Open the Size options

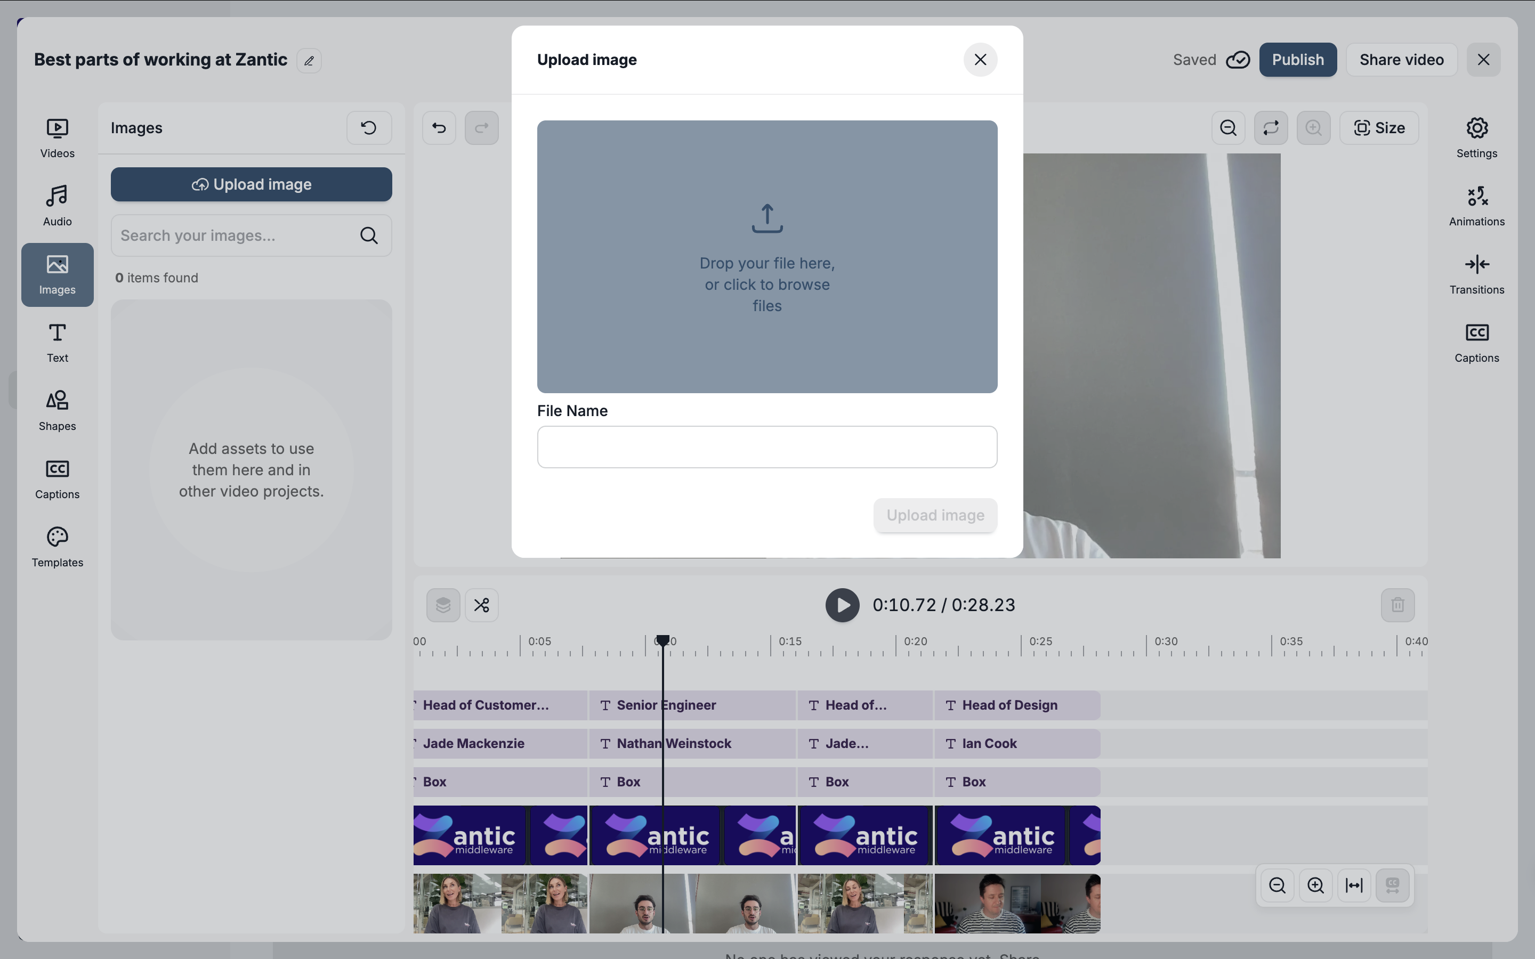point(1379,128)
